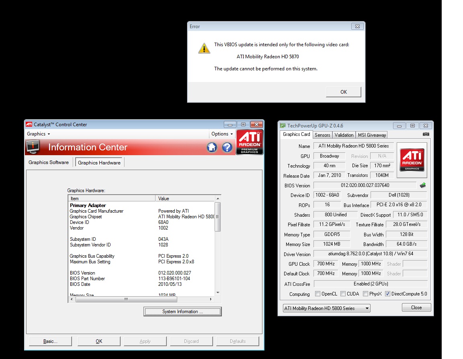Close GPU-Z using title bar X
The image size is (463, 359).
pos(426,125)
